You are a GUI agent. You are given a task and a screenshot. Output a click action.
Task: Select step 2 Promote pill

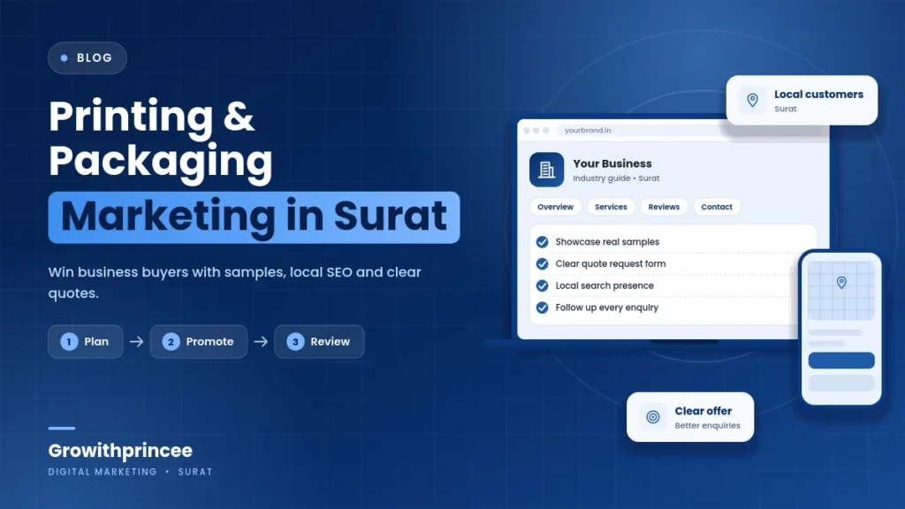(x=199, y=342)
